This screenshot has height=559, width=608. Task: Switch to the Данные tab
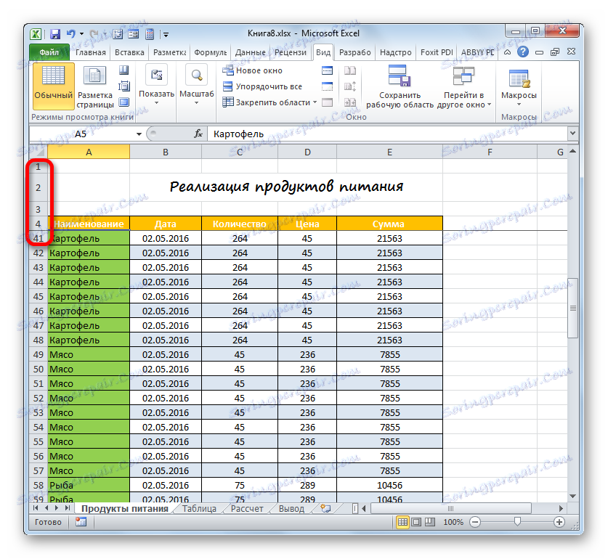tap(250, 52)
